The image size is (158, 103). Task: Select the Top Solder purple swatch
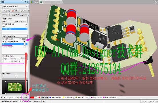pos(92,97)
